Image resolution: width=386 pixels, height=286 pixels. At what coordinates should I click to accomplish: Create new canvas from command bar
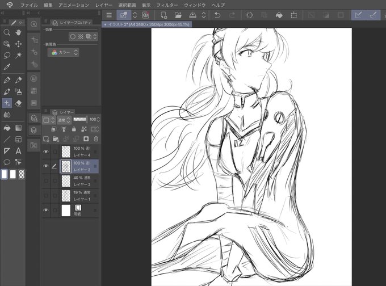[163, 15]
